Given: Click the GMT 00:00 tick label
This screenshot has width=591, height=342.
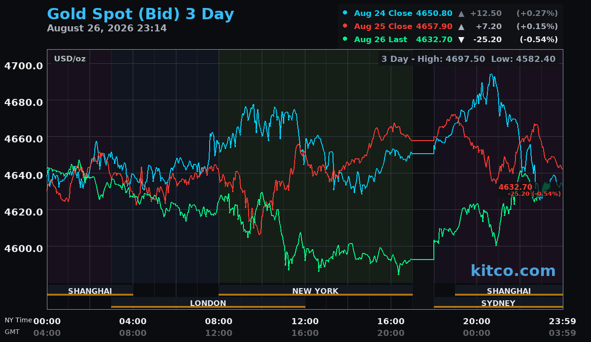Looking at the screenshot, I should (x=477, y=333).
